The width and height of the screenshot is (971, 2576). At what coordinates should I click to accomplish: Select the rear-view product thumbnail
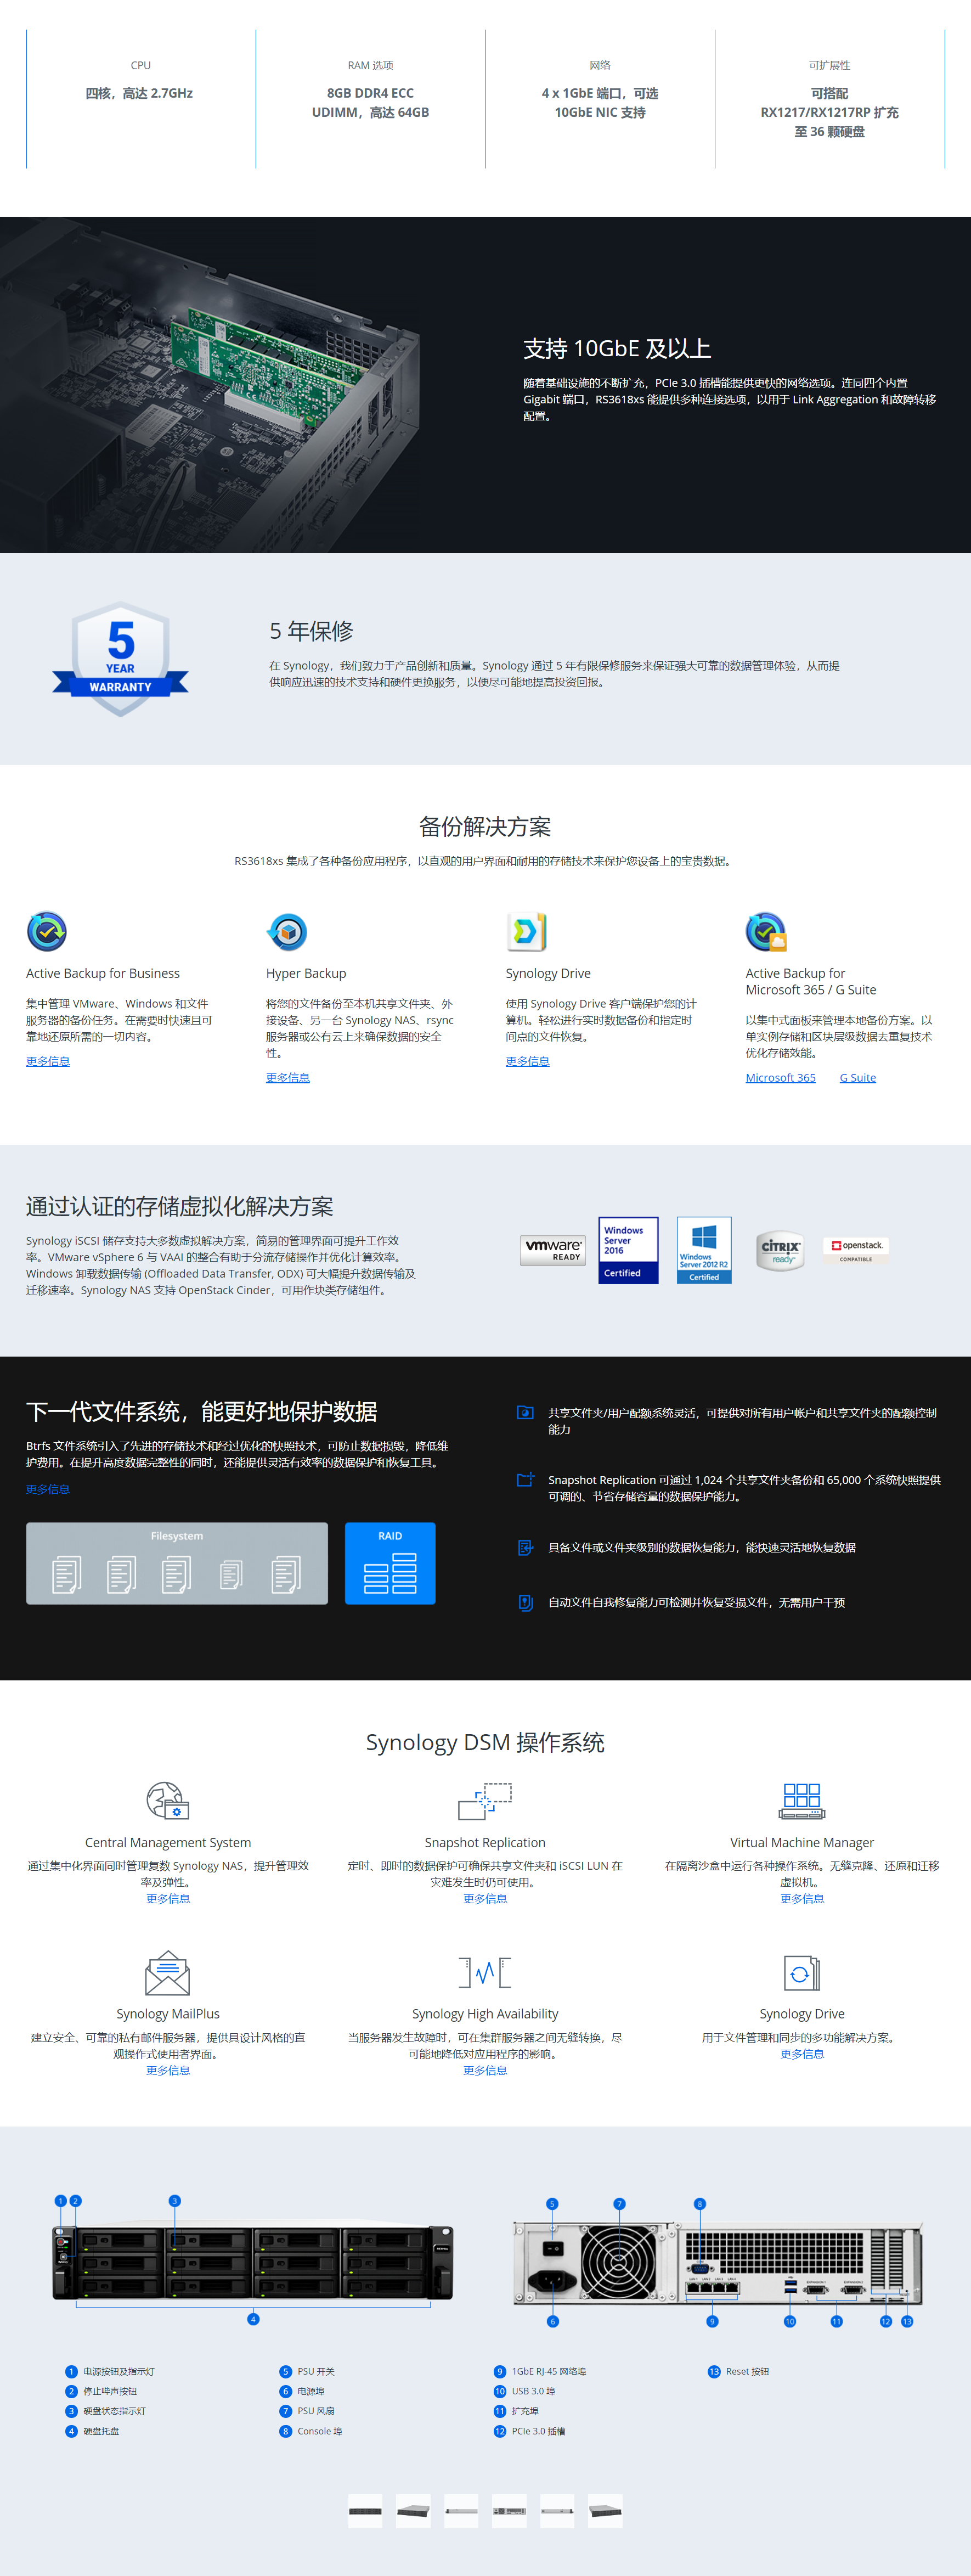click(509, 2510)
